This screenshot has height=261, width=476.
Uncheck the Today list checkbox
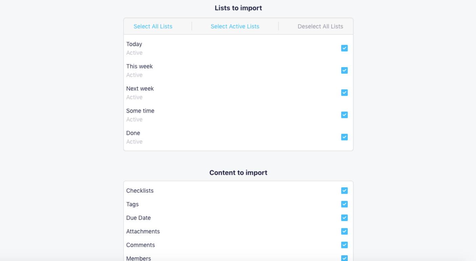pyautogui.click(x=344, y=48)
